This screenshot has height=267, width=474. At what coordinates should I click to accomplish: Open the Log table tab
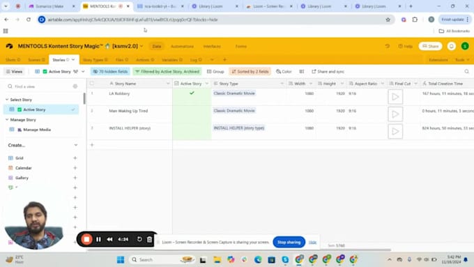tap(196, 60)
